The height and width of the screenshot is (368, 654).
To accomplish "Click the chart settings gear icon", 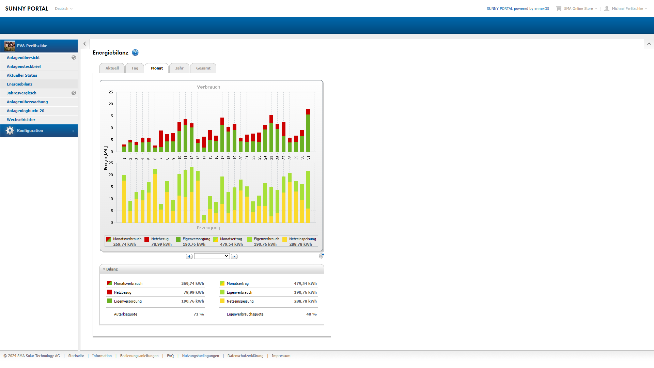I will 321,256.
